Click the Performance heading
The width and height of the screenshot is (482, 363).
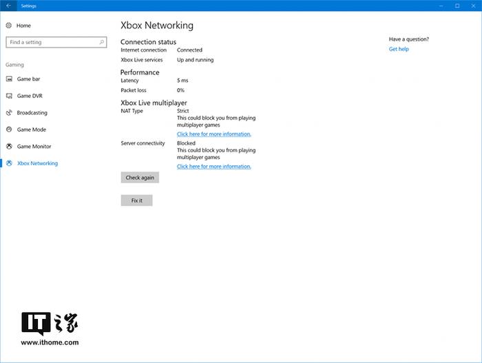(140, 72)
